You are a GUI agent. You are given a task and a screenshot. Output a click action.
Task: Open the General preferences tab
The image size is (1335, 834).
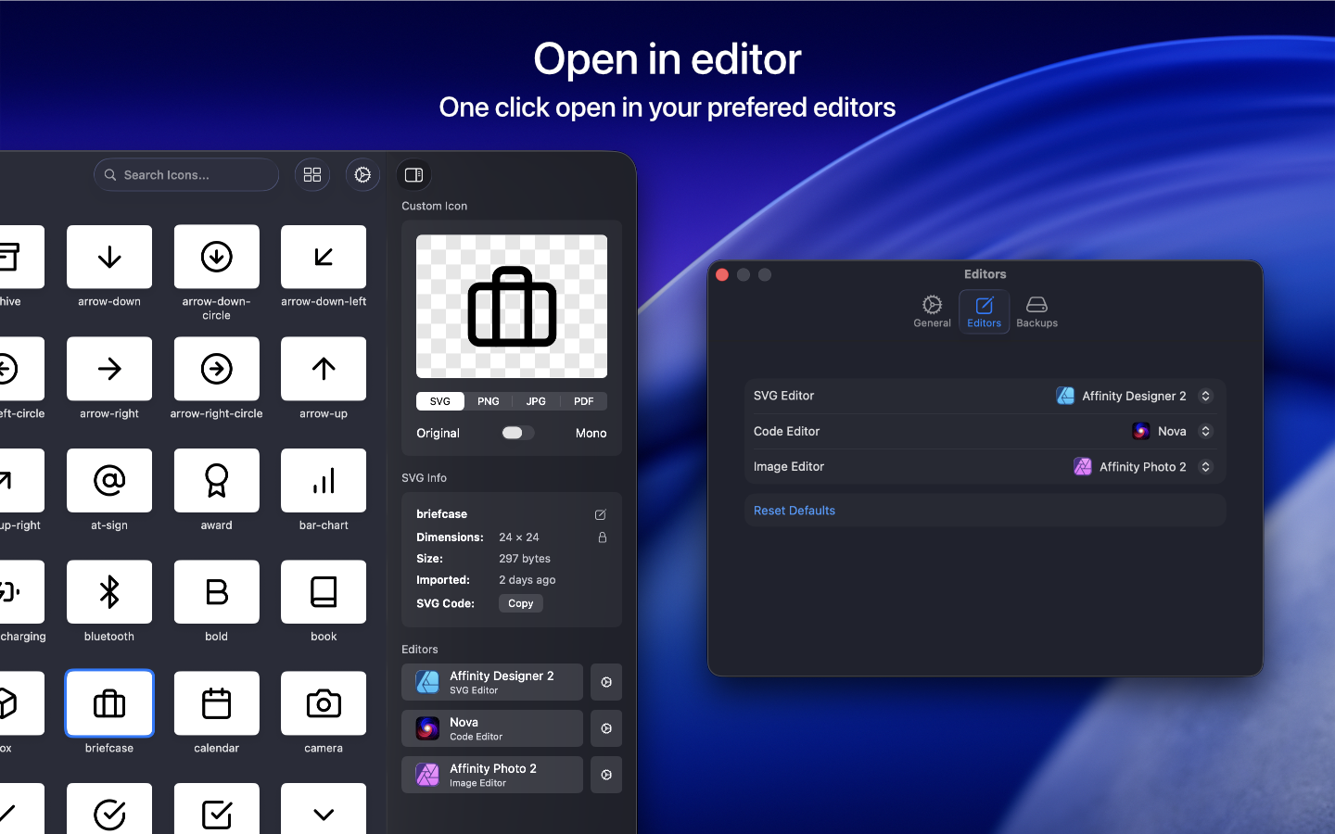(x=932, y=311)
